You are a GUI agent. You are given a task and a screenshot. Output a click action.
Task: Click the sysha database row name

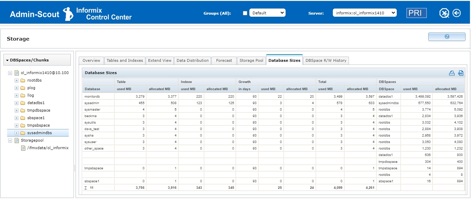coord(89,136)
